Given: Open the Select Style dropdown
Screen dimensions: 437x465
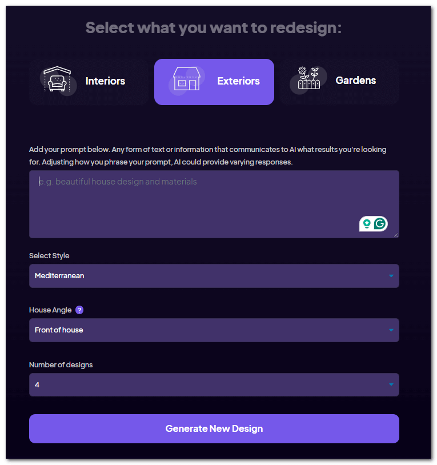Looking at the screenshot, I should [x=214, y=276].
